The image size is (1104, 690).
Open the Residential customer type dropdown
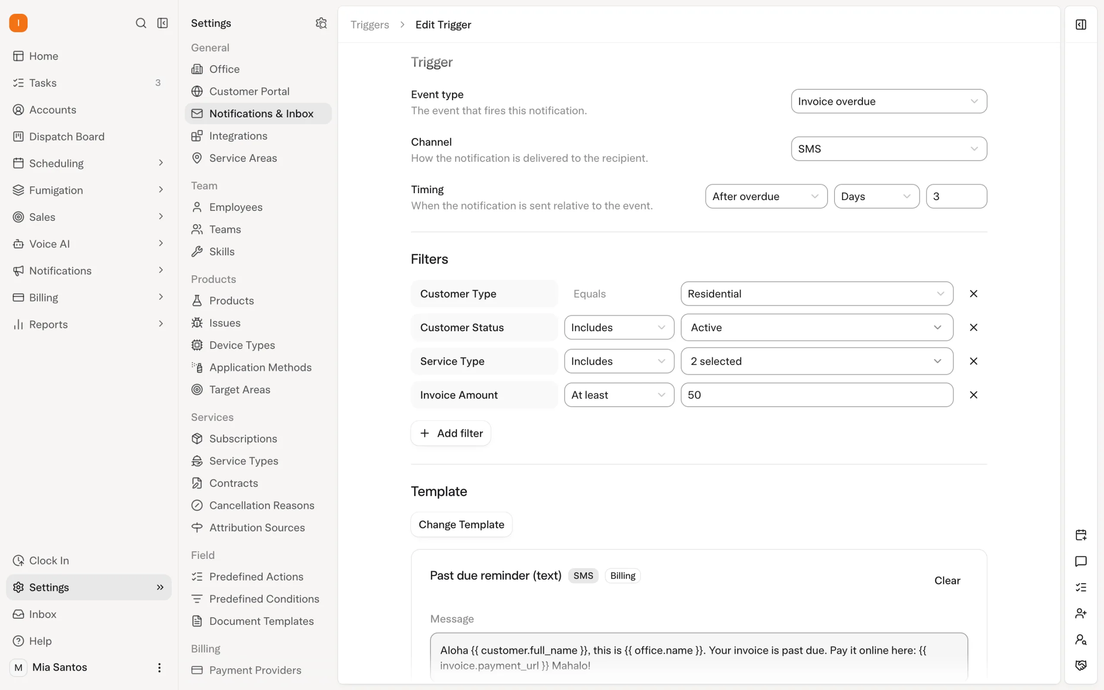[x=817, y=294]
